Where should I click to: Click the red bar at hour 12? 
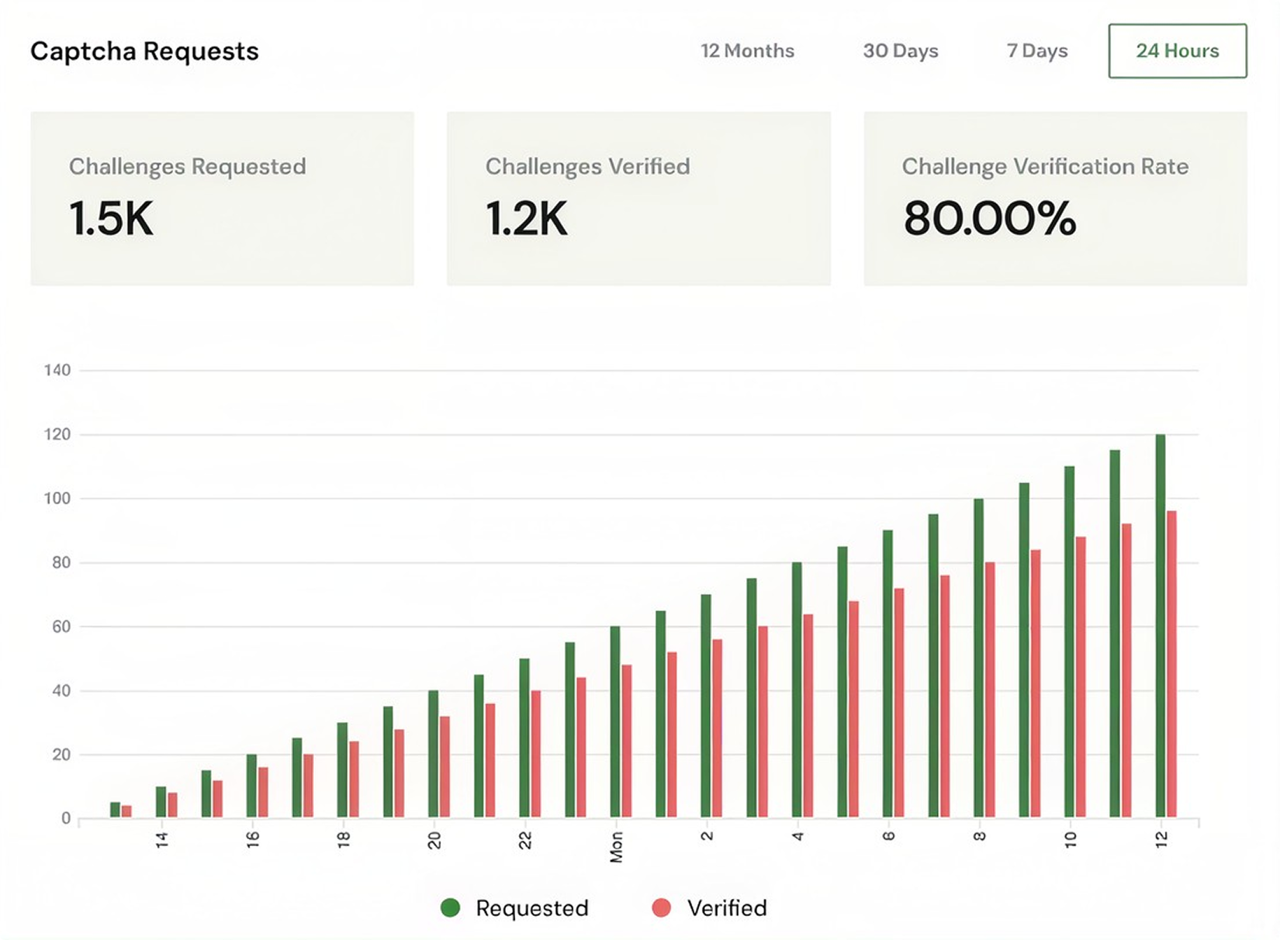click(x=1171, y=664)
